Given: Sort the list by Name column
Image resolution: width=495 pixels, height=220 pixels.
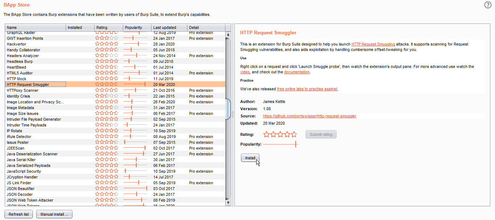Looking at the screenshot, I should [x=36, y=27].
